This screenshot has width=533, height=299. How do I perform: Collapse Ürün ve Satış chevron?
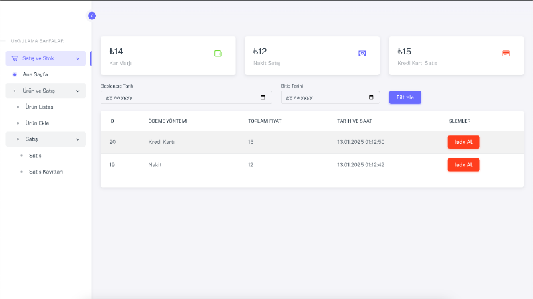click(x=77, y=91)
